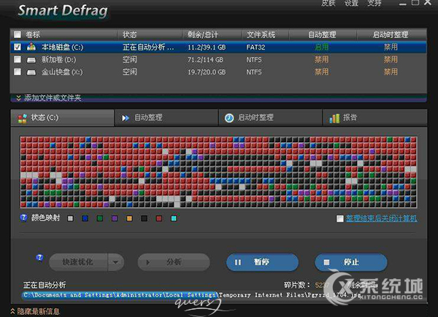Image resolution: width=438 pixels, height=317 pixels.
Task: Click the 启动时整理 clock icon
Action: tap(229, 118)
